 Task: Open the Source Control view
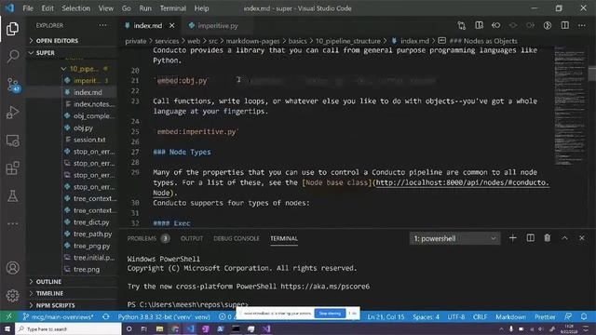pyautogui.click(x=13, y=85)
